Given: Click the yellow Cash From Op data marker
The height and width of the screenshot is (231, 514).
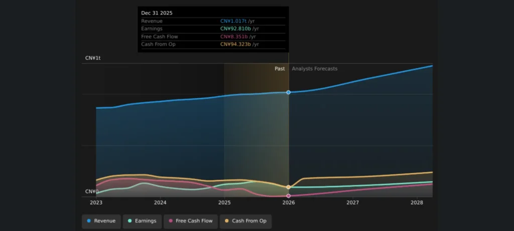Looking at the screenshot, I should (288, 187).
